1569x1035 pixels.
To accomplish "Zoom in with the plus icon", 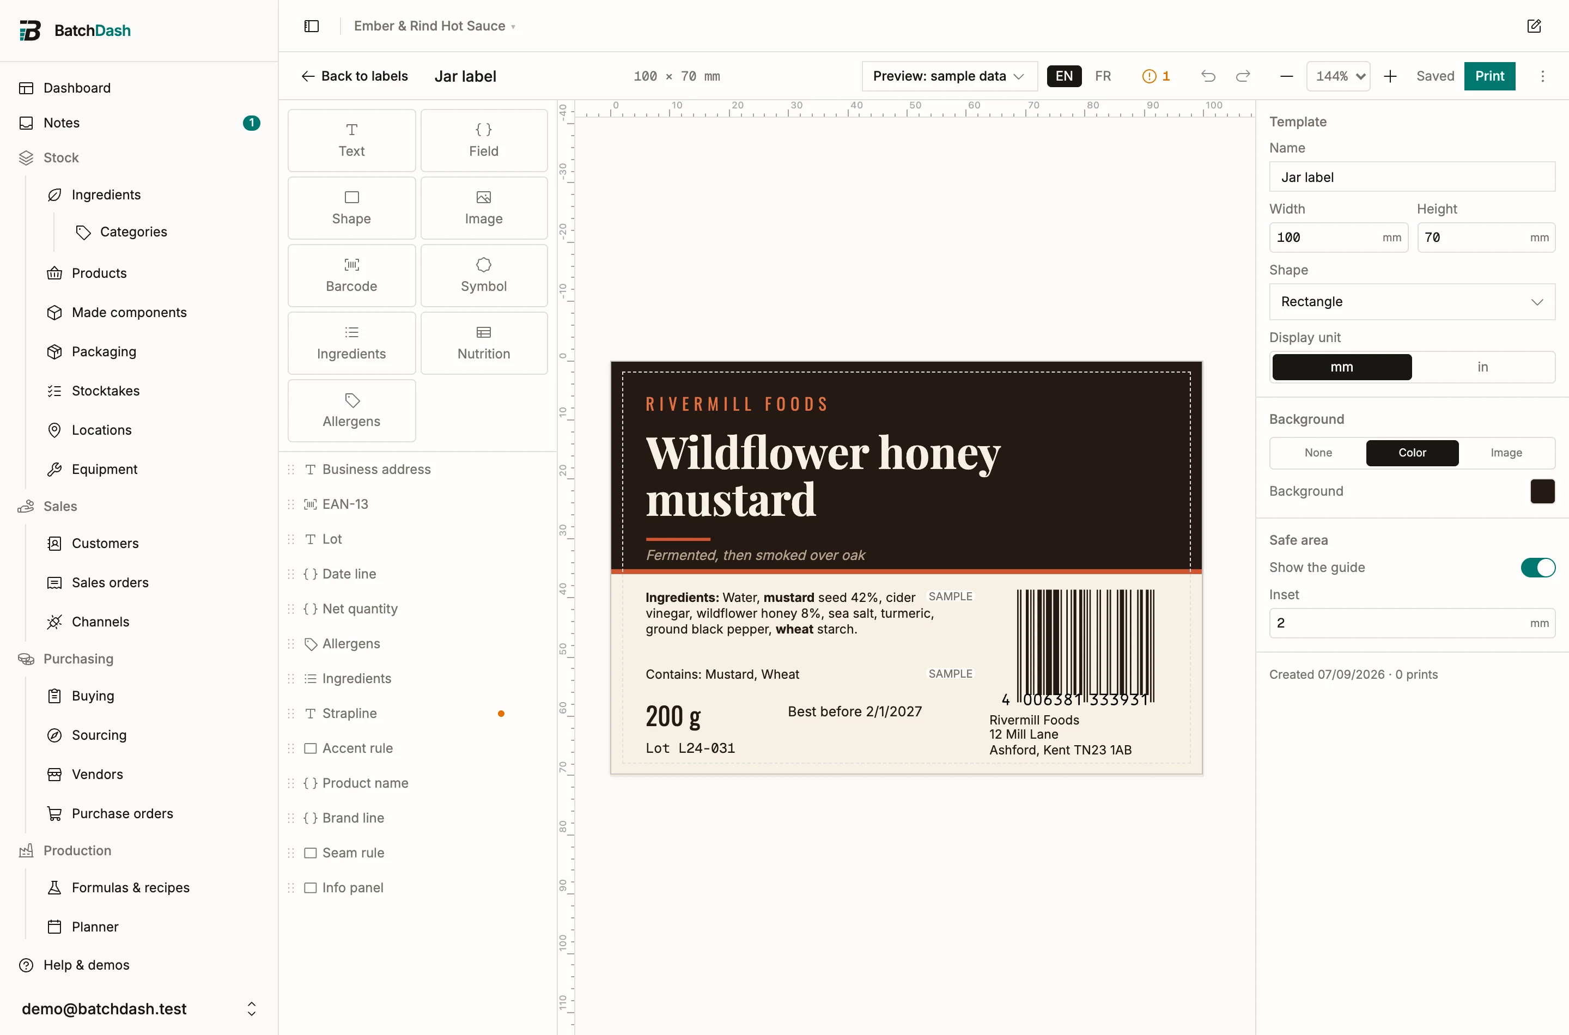I will tap(1389, 76).
